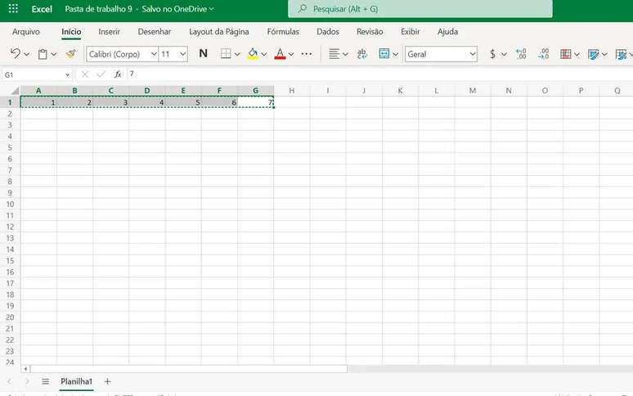Select the Planilha1 sheet tab
The height and width of the screenshot is (396, 633).
(x=76, y=381)
